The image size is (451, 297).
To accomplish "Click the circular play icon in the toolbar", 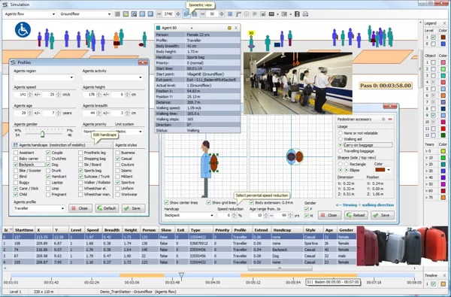I will (247, 14).
